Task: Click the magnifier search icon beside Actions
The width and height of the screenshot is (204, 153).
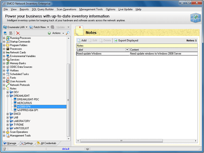Action: (68, 33)
